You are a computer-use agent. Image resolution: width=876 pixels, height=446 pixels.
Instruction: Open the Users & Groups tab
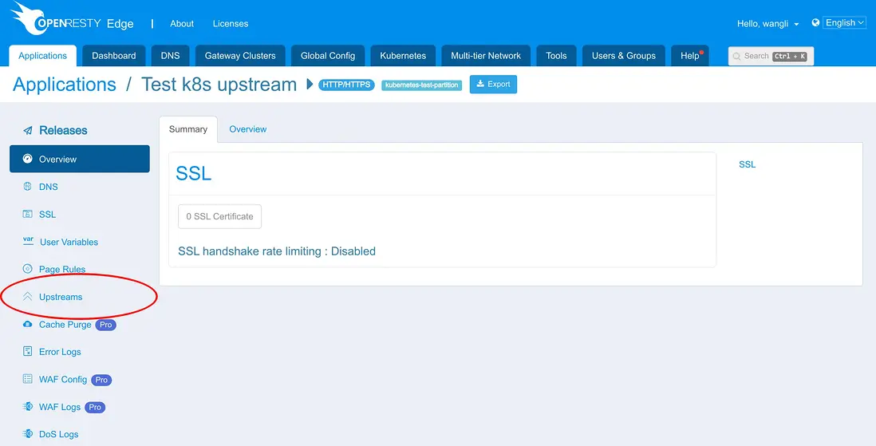[x=624, y=56]
